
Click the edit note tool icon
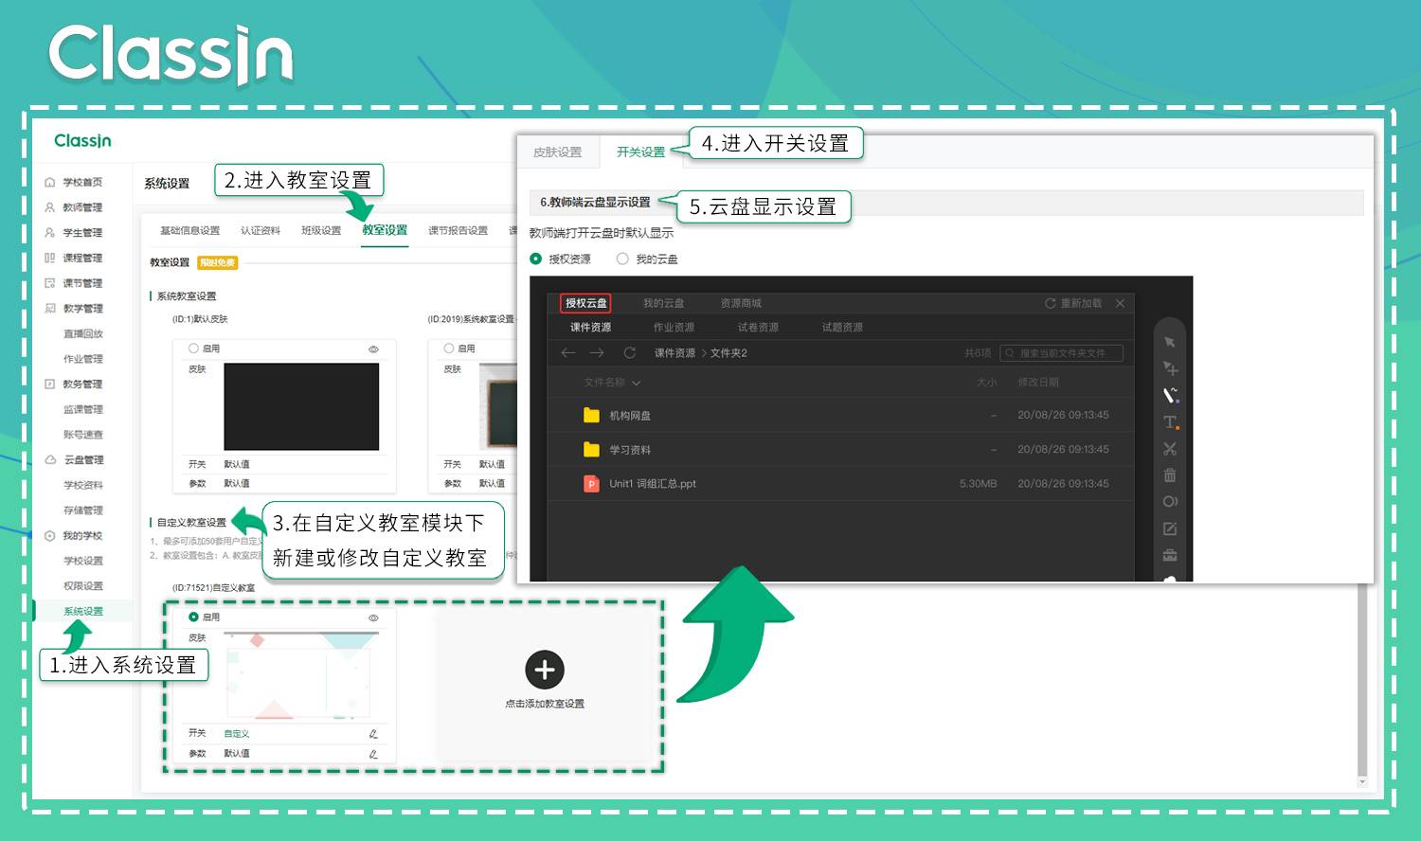(x=1170, y=528)
